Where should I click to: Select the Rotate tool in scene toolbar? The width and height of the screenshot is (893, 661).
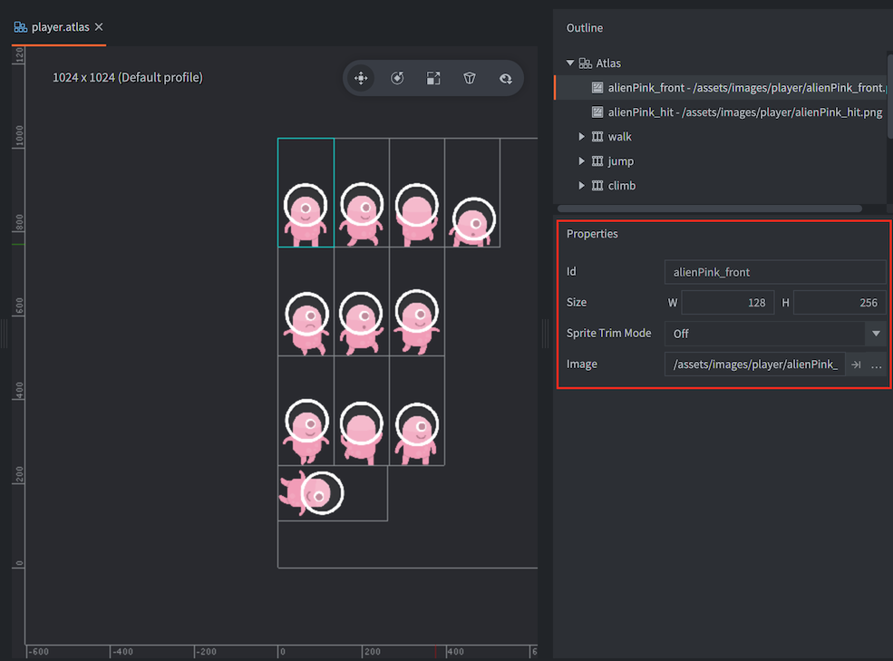click(397, 79)
